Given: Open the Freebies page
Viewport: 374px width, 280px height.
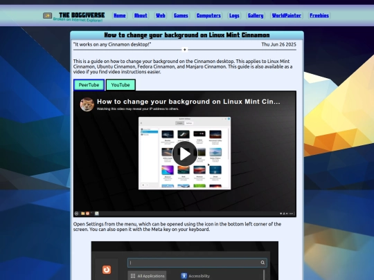Looking at the screenshot, I should 319,15.
